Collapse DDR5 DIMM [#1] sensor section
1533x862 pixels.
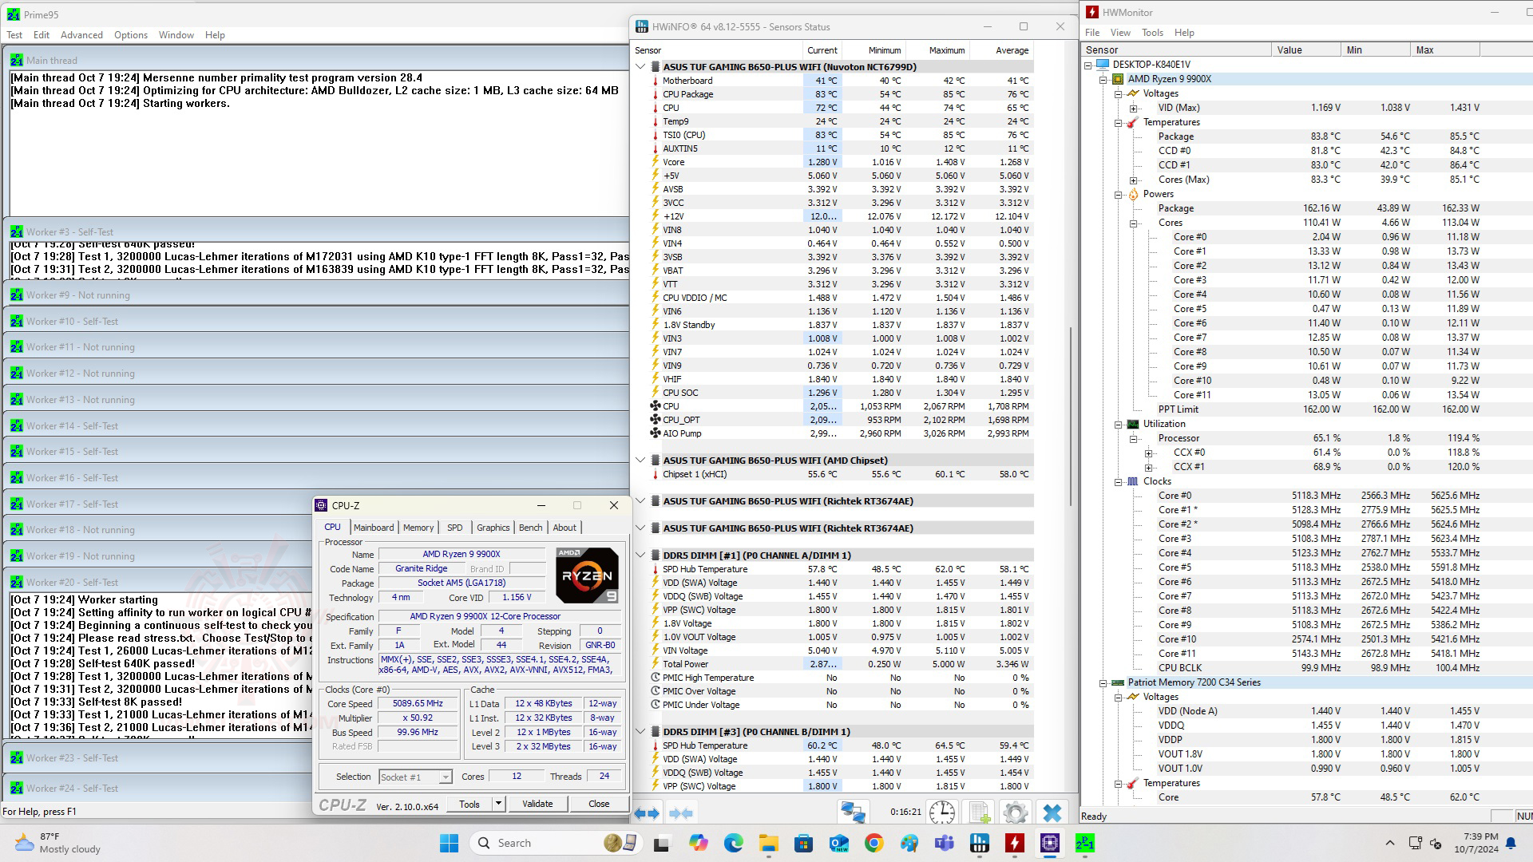(640, 555)
